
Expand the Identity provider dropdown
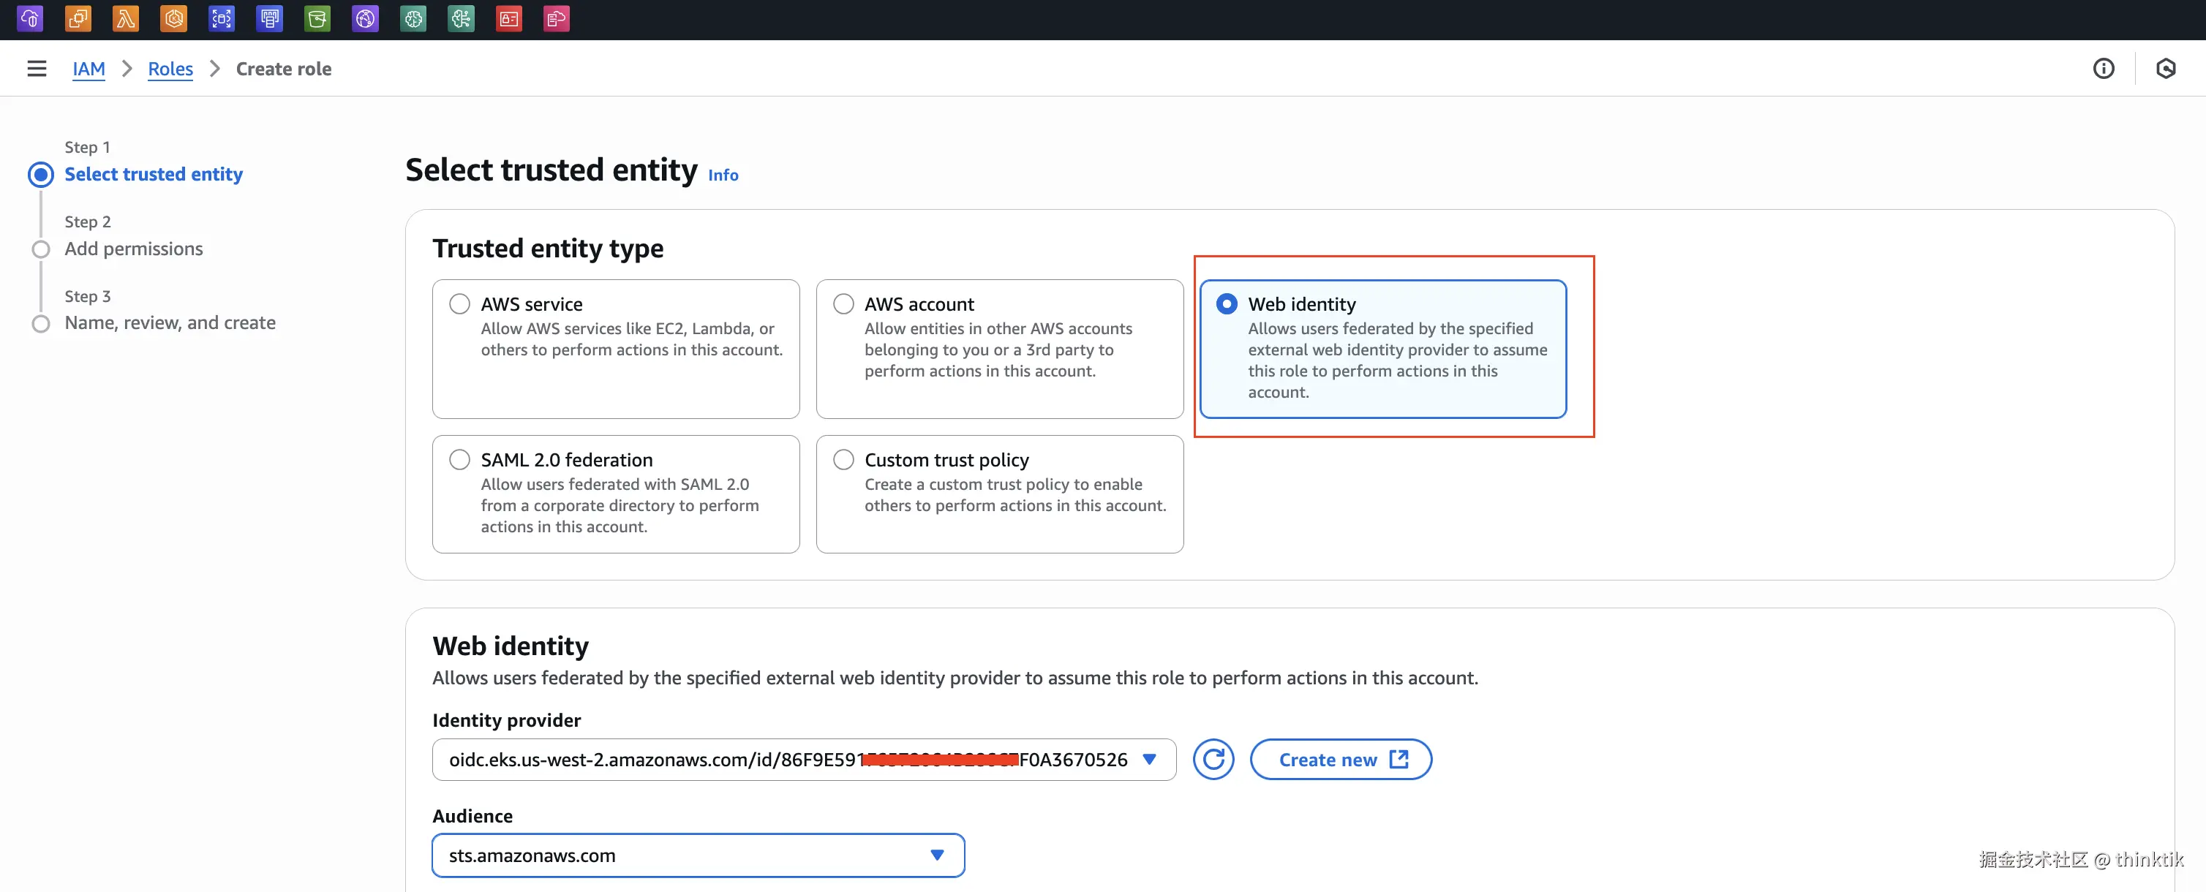[x=803, y=760]
